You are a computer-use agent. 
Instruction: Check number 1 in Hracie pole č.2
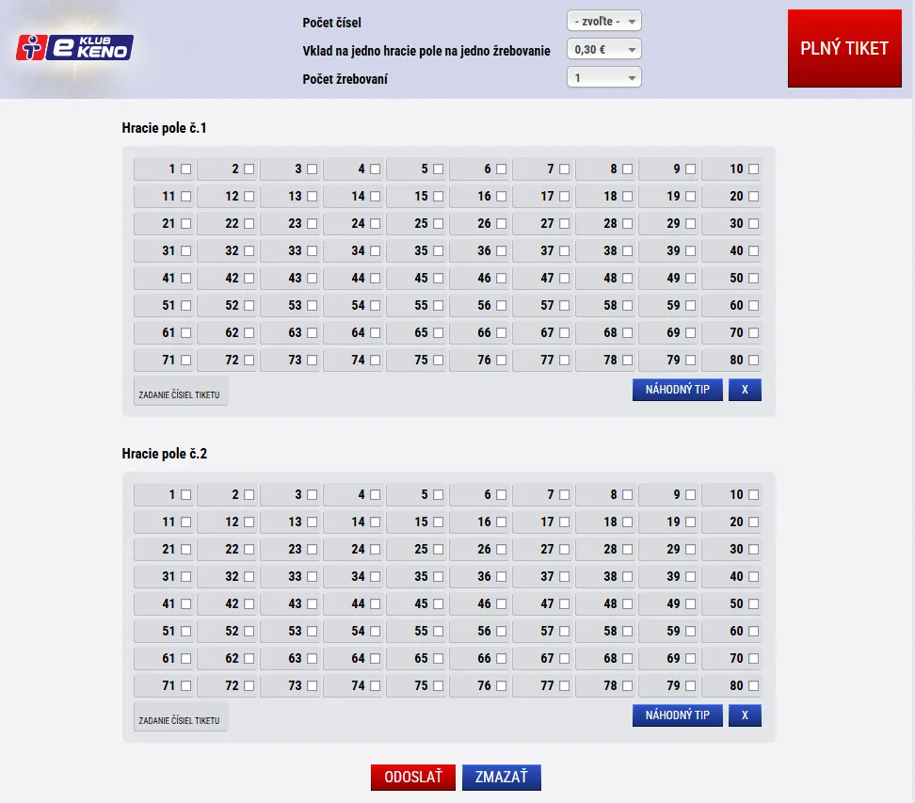(185, 495)
